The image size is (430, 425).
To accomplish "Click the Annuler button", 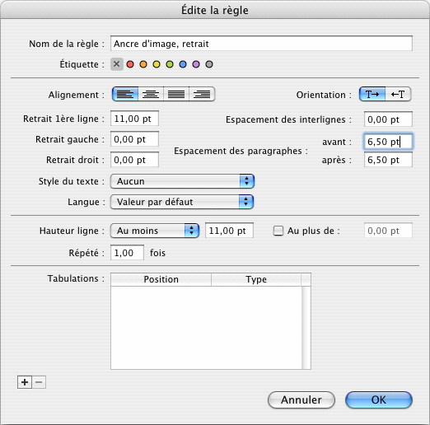I will (x=301, y=399).
